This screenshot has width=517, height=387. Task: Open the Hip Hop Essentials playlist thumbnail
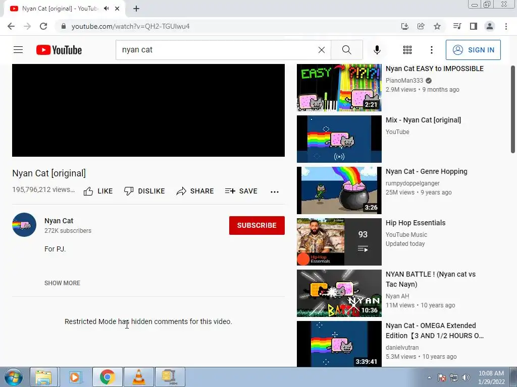339,241
